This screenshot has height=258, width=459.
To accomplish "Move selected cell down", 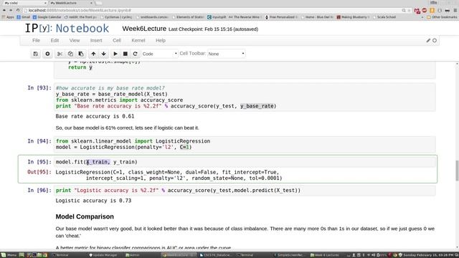I will pyautogui.click(x=103, y=54).
